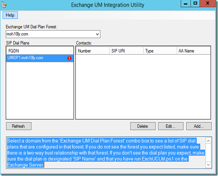Sort contacts by Number column header
This screenshot has height=176, width=218.
(93, 51)
